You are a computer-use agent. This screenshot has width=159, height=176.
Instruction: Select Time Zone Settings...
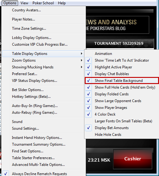[44, 29]
